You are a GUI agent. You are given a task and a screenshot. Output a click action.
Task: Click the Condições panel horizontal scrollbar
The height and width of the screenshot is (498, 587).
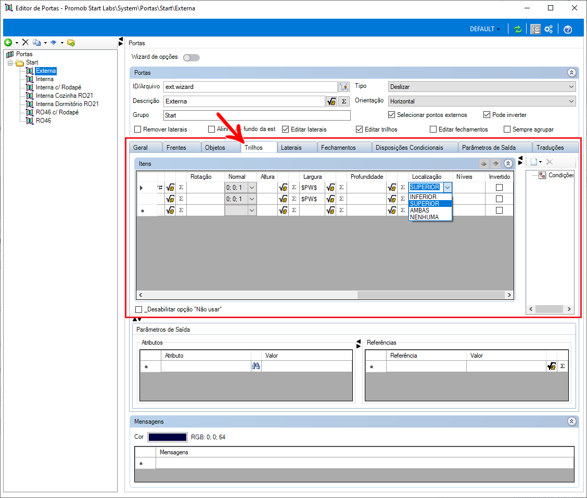pos(550,309)
